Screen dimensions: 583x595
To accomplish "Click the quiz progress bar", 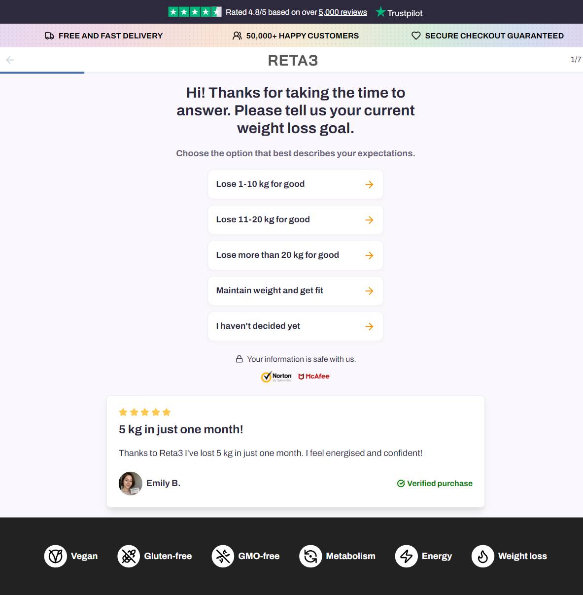I will pos(291,73).
